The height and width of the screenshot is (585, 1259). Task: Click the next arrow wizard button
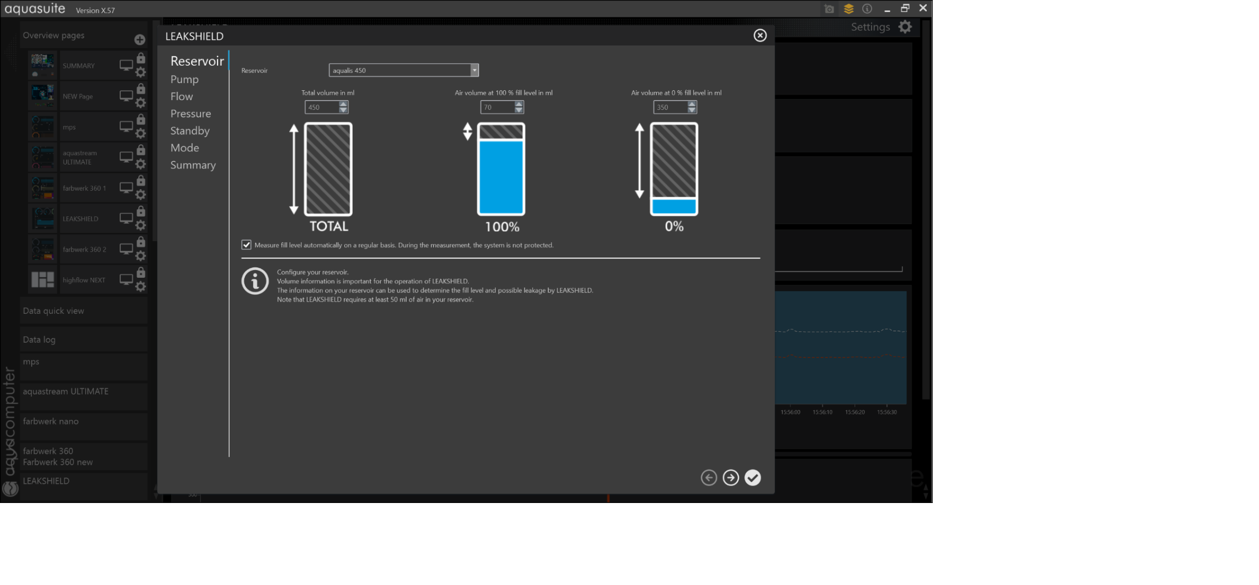pos(731,478)
